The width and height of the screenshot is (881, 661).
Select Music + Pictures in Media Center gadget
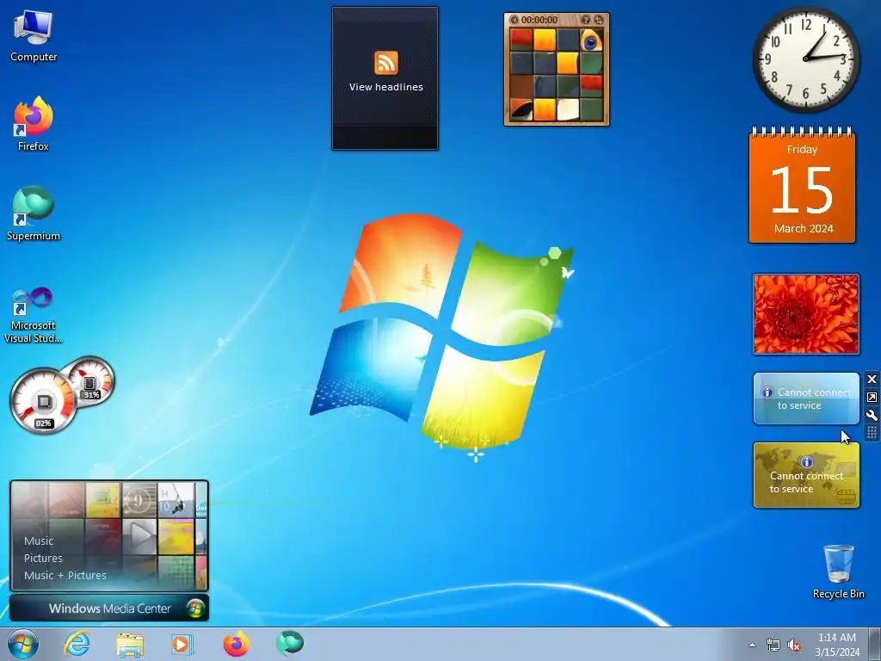(65, 576)
